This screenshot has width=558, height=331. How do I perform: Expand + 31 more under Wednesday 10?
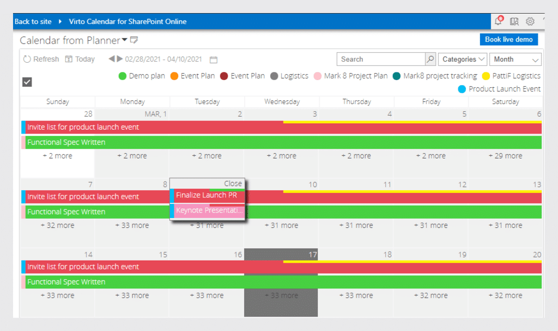(282, 225)
